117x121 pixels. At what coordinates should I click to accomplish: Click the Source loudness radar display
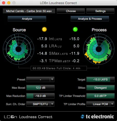[19, 49]
